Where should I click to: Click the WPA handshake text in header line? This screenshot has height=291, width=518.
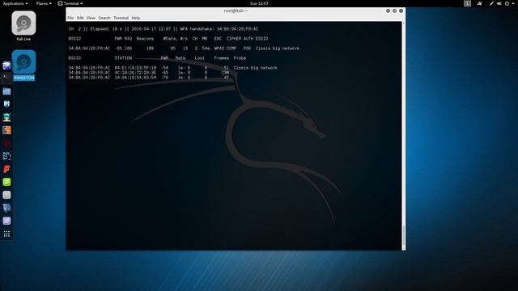[x=219, y=29]
